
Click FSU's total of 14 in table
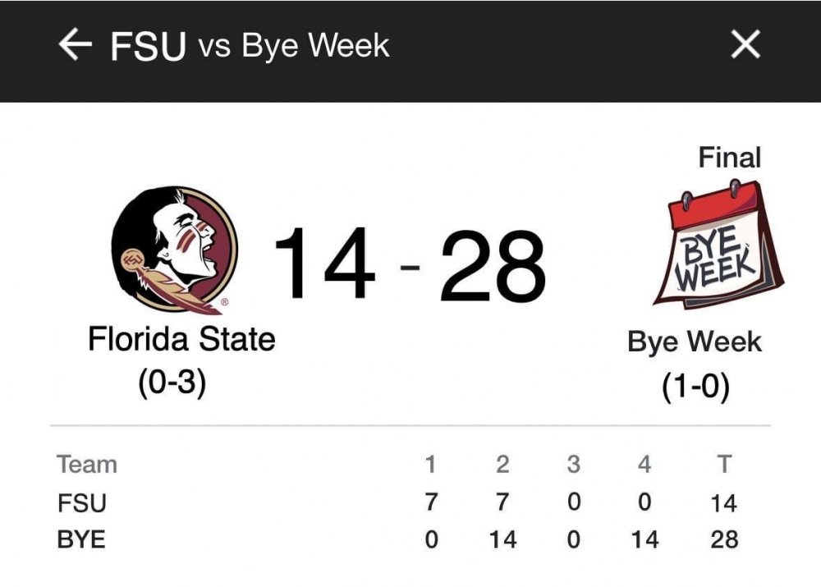point(724,502)
